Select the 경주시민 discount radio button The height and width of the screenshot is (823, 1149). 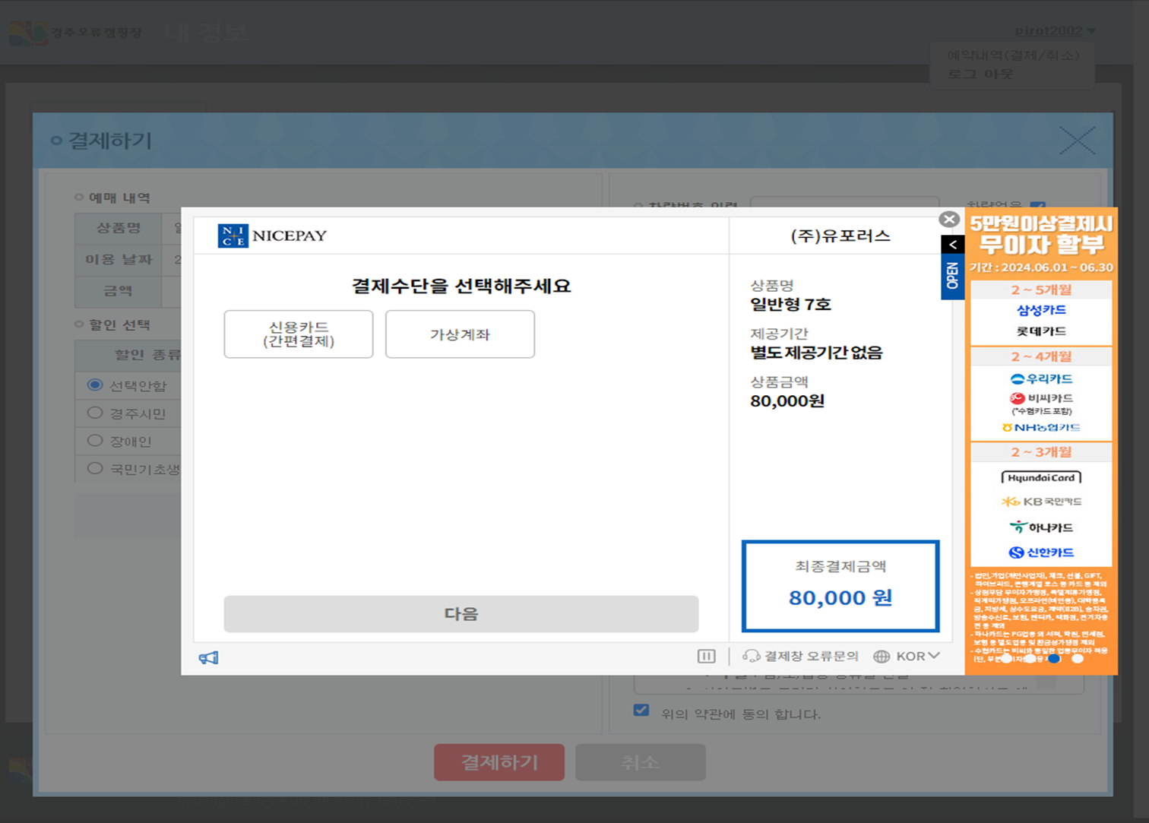pos(95,413)
